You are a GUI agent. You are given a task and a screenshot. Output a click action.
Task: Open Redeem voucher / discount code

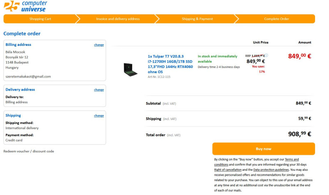(29, 151)
